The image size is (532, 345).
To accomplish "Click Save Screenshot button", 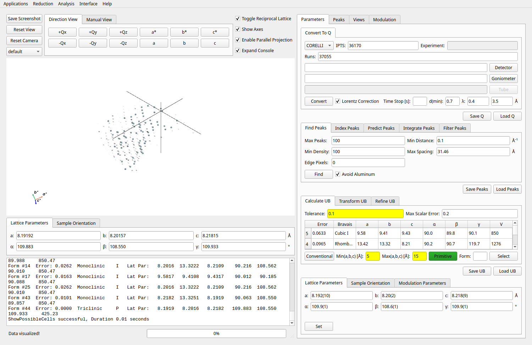I will (24, 18).
